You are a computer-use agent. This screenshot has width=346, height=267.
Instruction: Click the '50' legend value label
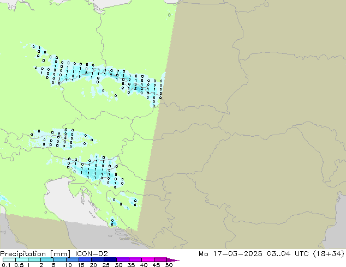pos(169,265)
